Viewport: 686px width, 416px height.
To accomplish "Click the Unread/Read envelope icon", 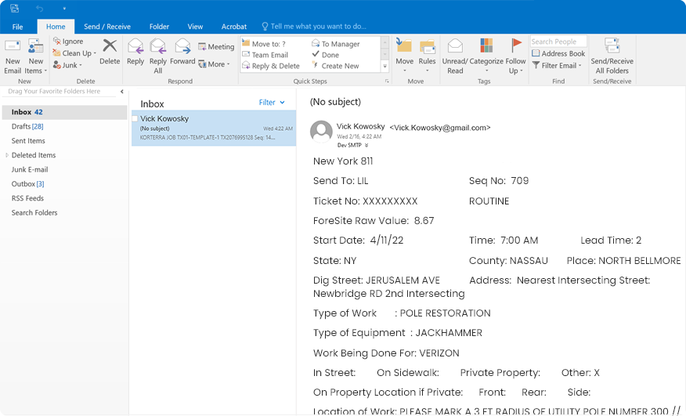I will 455,45.
